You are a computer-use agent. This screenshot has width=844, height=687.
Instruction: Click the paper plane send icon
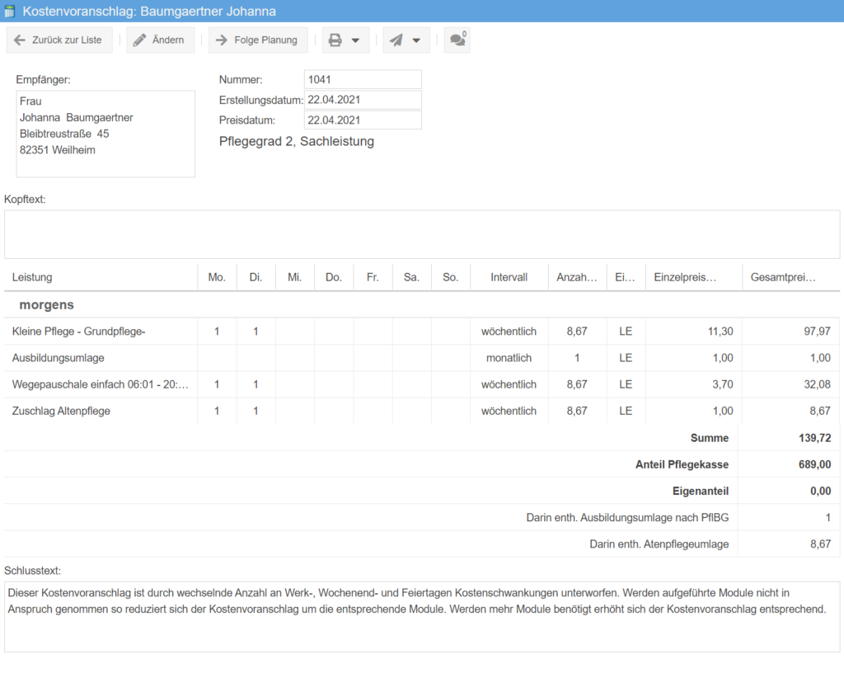click(x=396, y=40)
